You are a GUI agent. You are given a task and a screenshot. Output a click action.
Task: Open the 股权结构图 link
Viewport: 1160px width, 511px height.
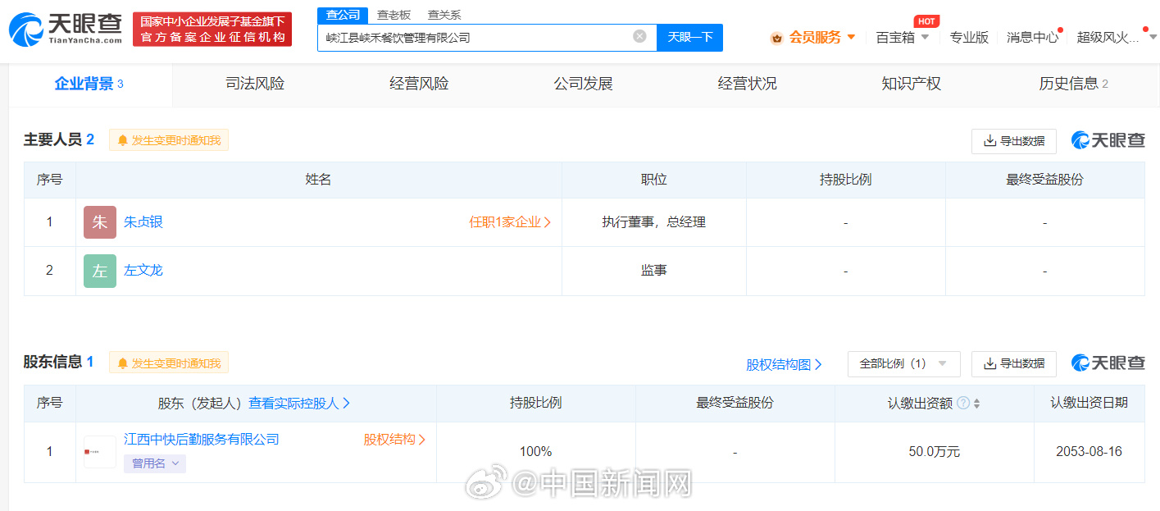pos(784,364)
